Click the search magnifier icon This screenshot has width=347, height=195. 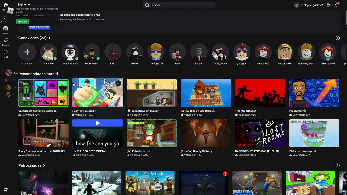147,5
